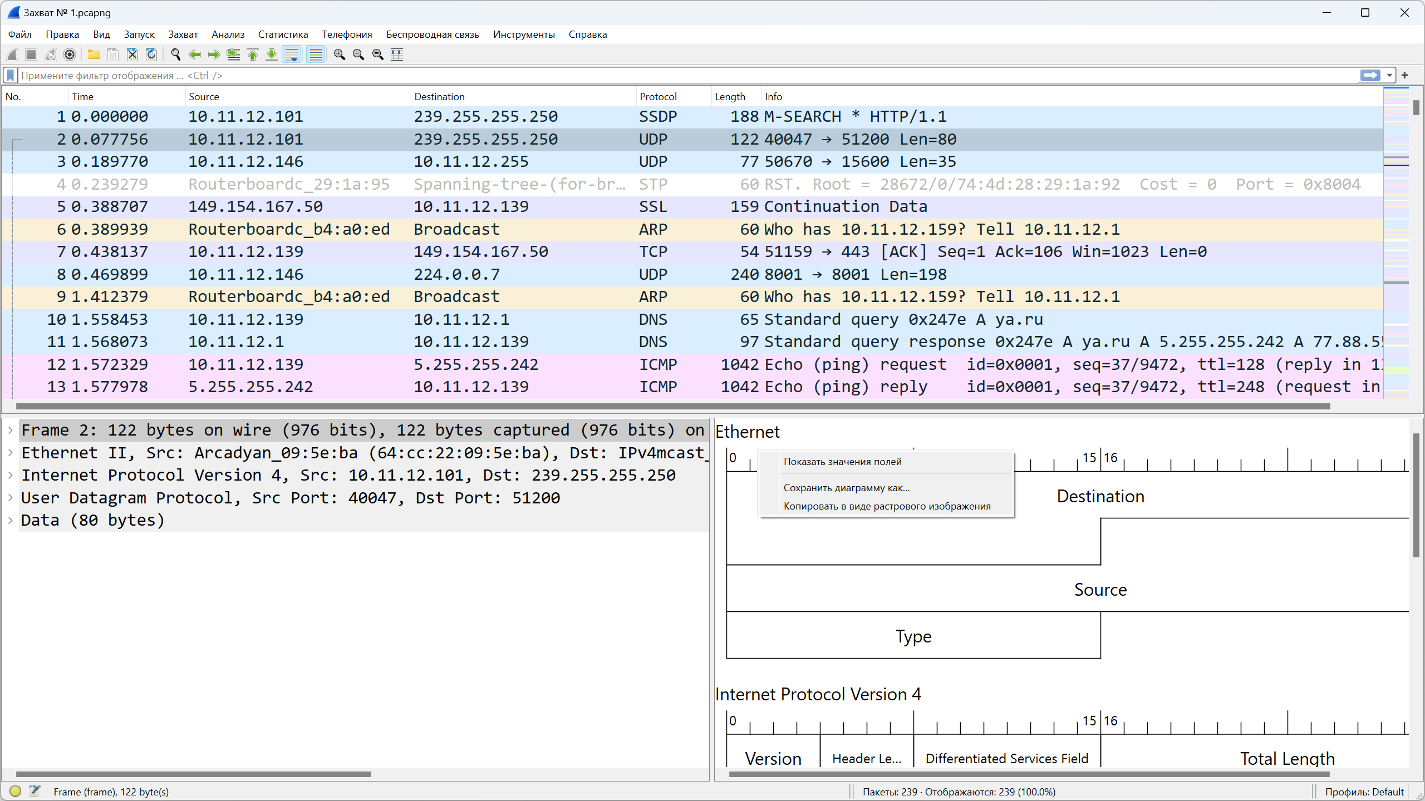
Task: Zoom in on packet text
Action: (340, 55)
